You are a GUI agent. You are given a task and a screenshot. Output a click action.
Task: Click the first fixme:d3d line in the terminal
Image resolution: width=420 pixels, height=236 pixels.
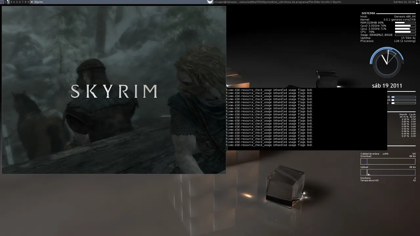coord(269,90)
